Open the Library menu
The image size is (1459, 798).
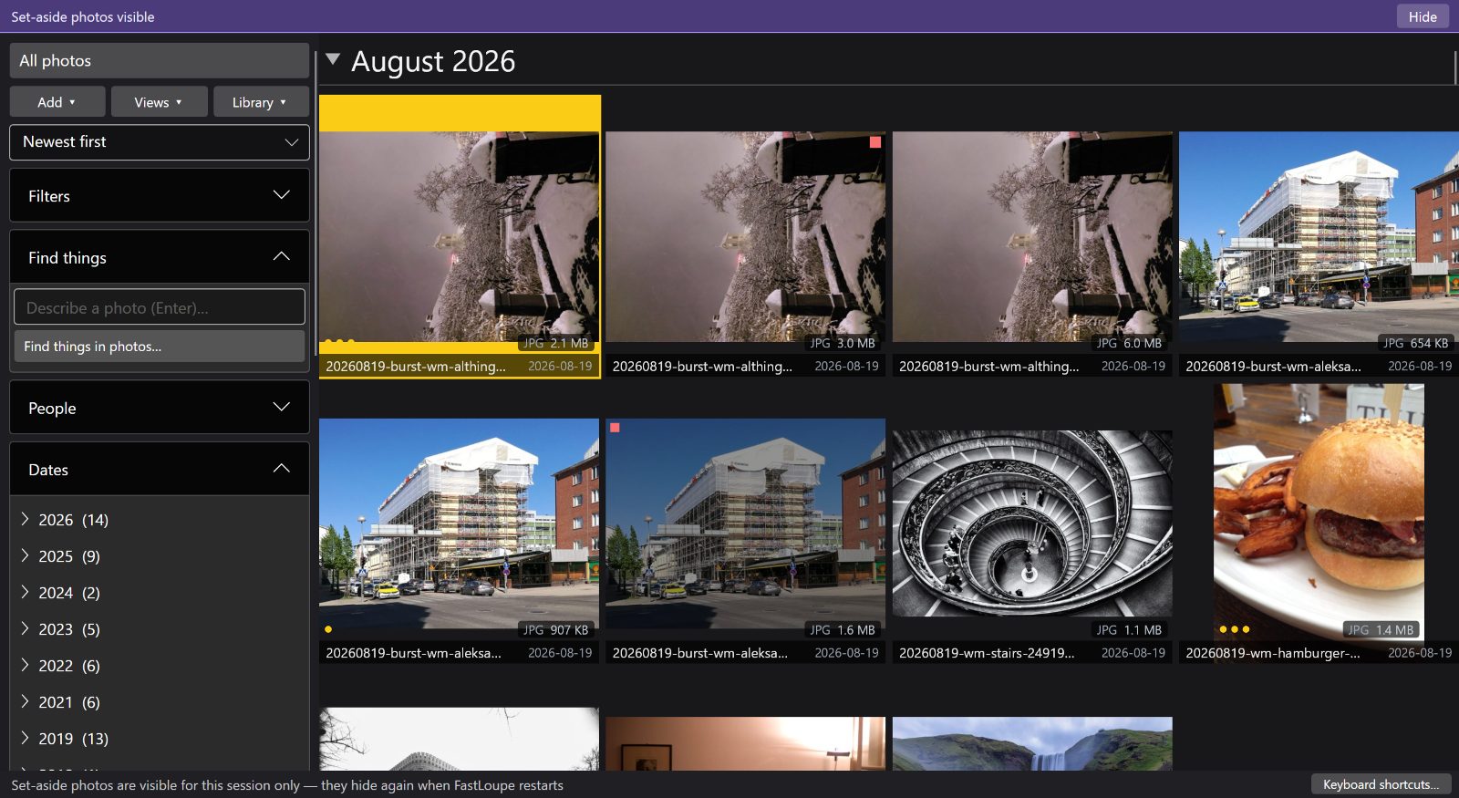coord(260,102)
